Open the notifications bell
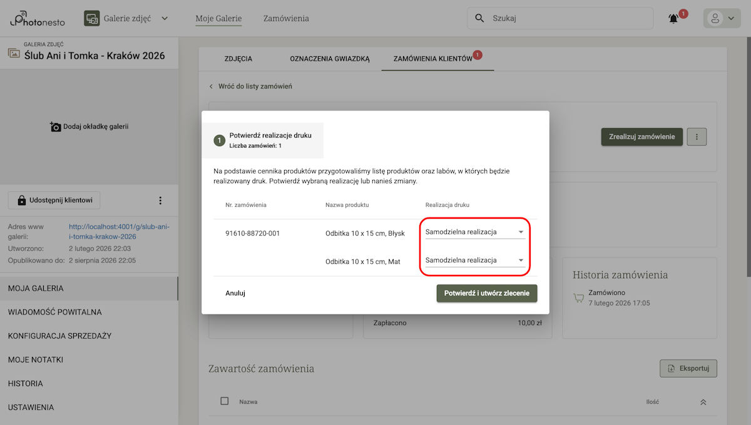 672,18
